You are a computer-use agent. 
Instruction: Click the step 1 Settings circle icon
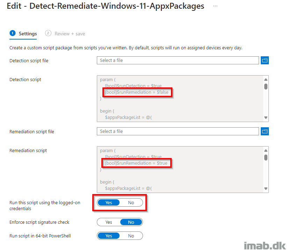click(13, 33)
